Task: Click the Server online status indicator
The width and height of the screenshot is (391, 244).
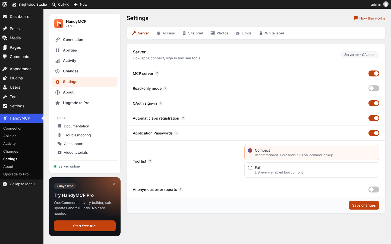Action: [67, 166]
